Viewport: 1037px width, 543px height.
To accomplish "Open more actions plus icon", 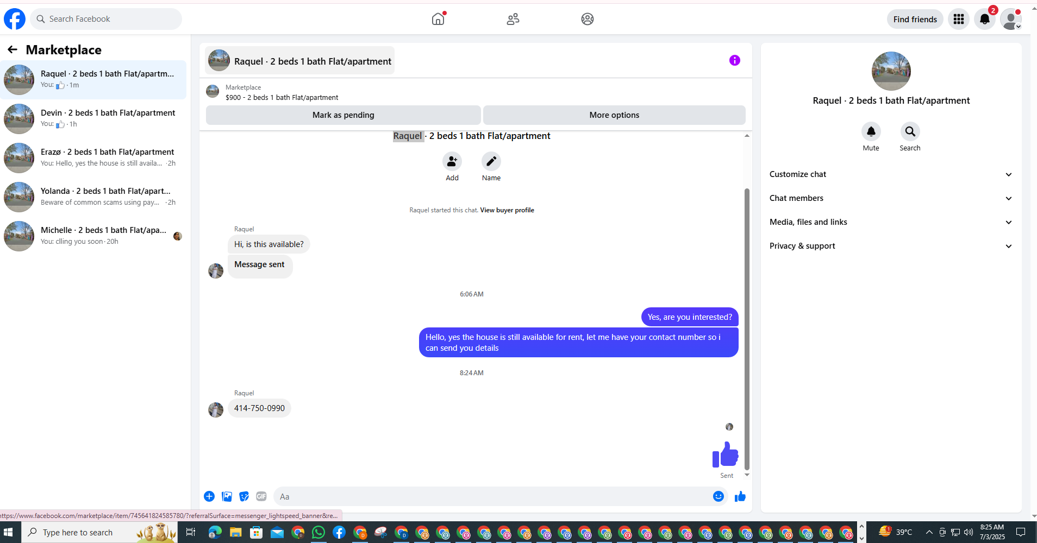I will [x=209, y=496].
